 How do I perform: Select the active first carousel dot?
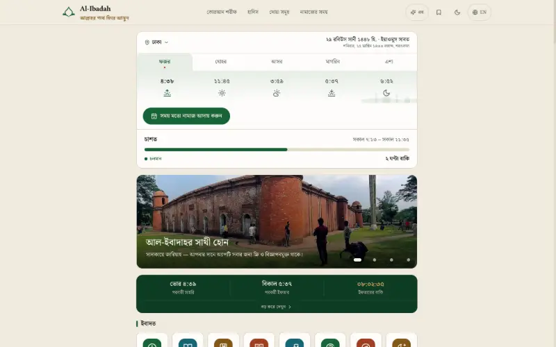(x=357, y=260)
